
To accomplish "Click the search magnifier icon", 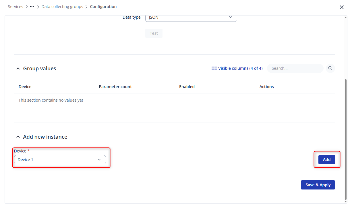I will tap(330, 68).
